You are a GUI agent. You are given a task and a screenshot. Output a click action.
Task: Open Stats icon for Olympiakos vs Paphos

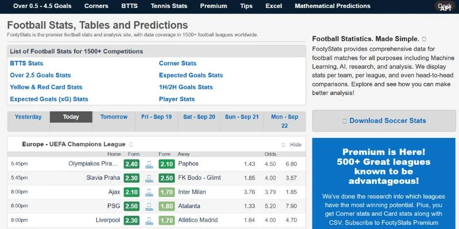pyautogui.click(x=149, y=164)
